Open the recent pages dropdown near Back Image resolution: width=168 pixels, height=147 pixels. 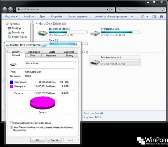pos(14,10)
